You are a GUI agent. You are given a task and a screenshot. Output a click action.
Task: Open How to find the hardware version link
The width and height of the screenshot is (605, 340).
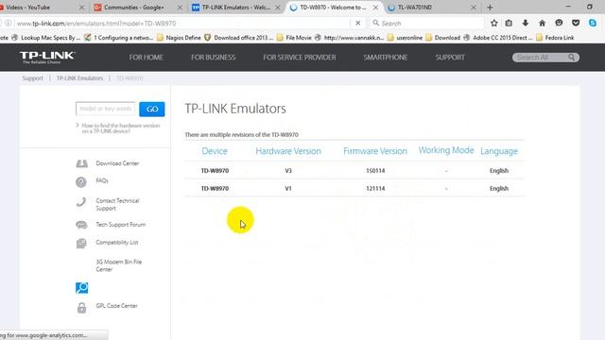click(120, 128)
